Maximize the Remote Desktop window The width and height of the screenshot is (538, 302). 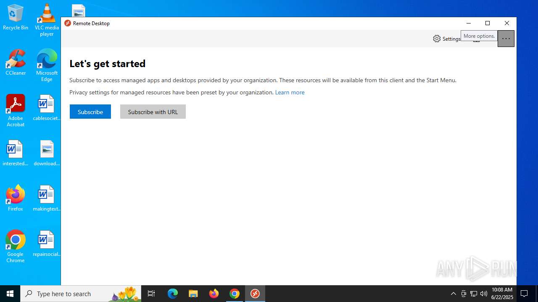488,23
